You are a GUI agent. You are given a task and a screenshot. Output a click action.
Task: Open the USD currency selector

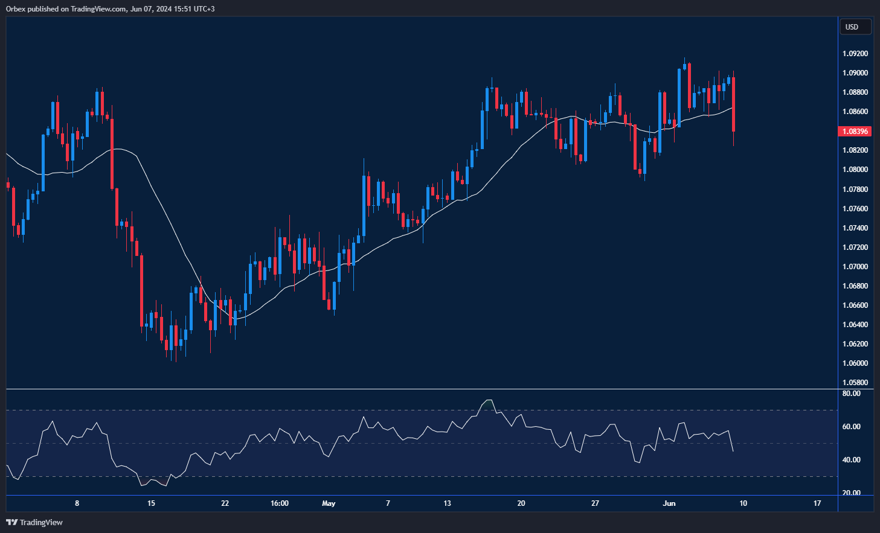[x=855, y=27]
